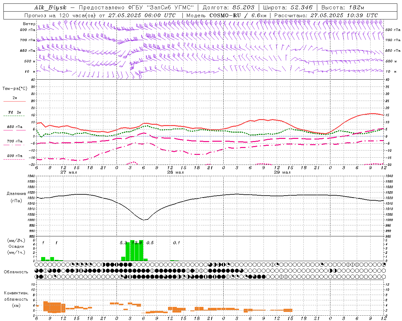
Task: Click the model name COSMO-RU / 6.6км
Action: 238,15
